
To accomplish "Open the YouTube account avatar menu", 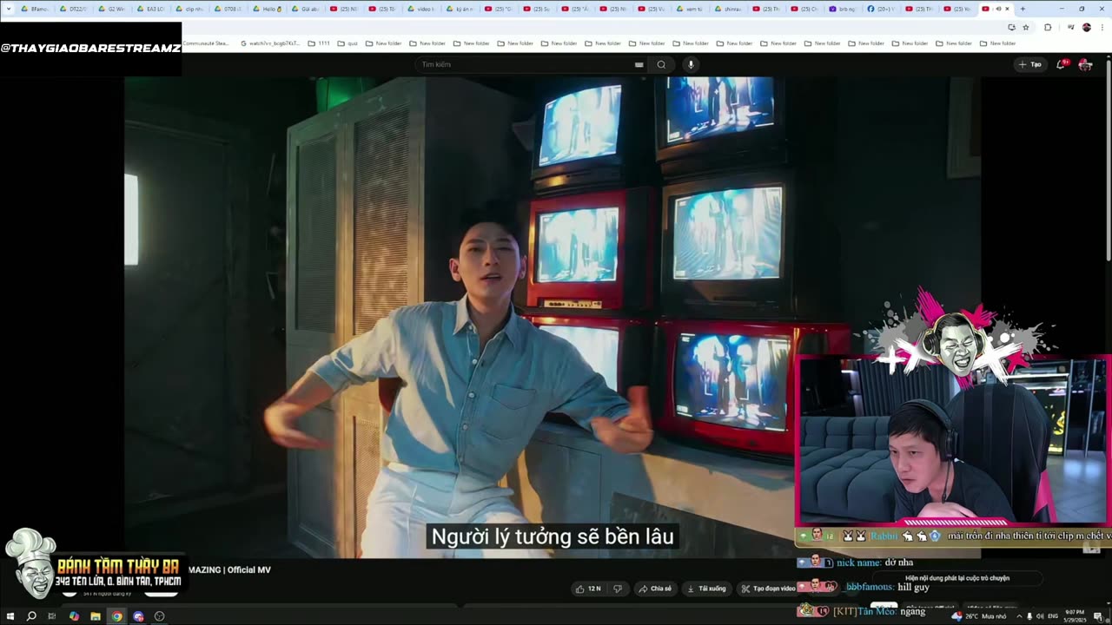I will click(1085, 64).
